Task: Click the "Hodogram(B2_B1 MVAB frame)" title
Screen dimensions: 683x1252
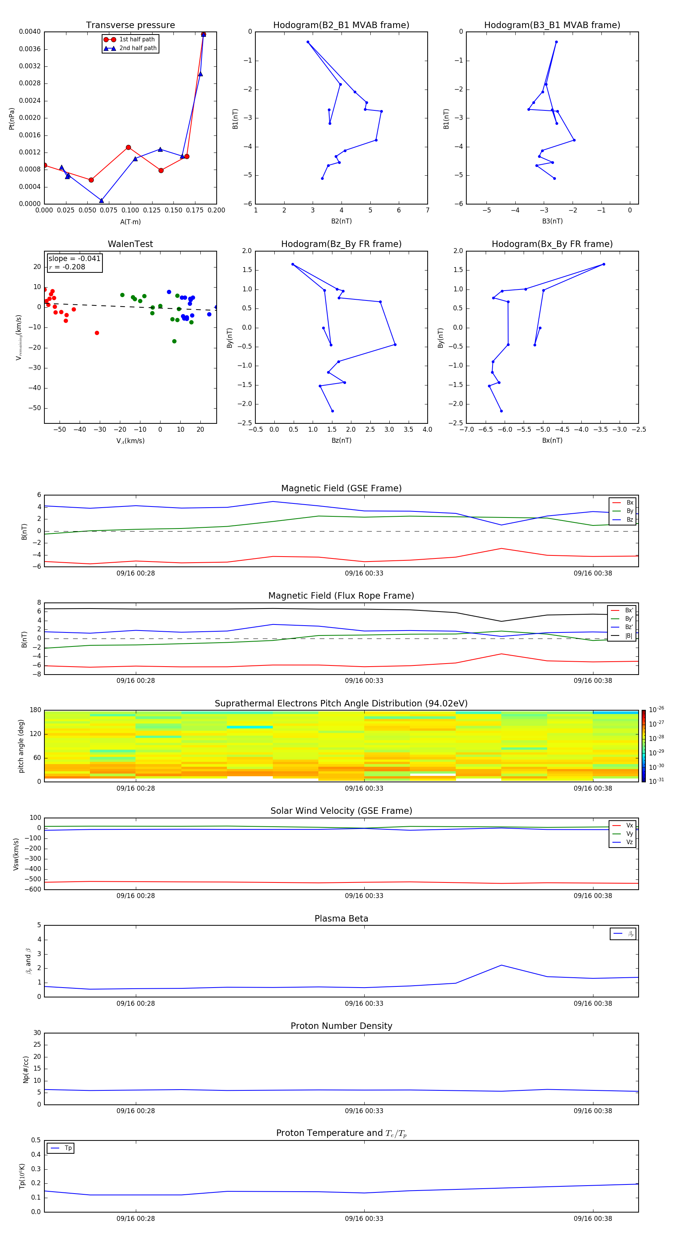Action: [x=341, y=25]
